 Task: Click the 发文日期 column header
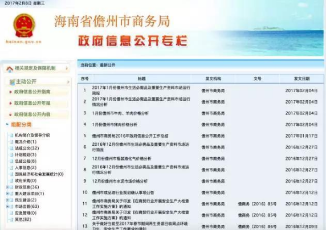pos(301,79)
